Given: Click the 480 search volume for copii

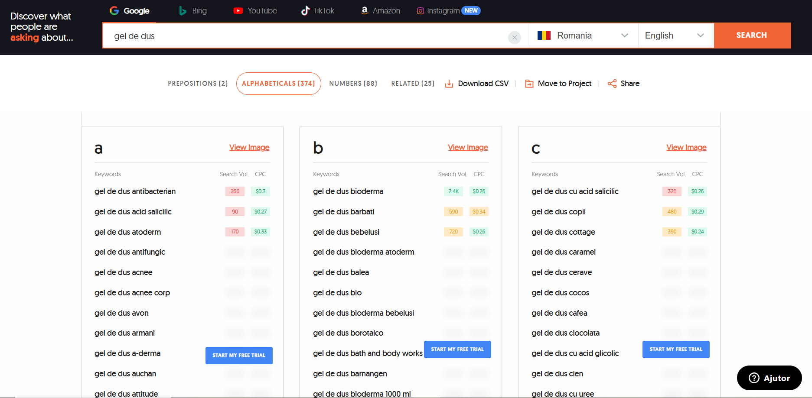Looking at the screenshot, I should [x=672, y=212].
